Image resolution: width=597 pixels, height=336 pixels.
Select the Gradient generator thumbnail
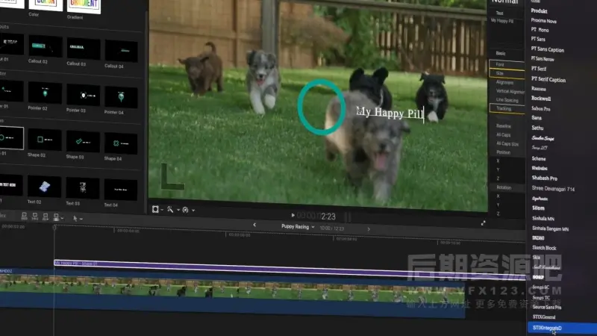coord(84,6)
